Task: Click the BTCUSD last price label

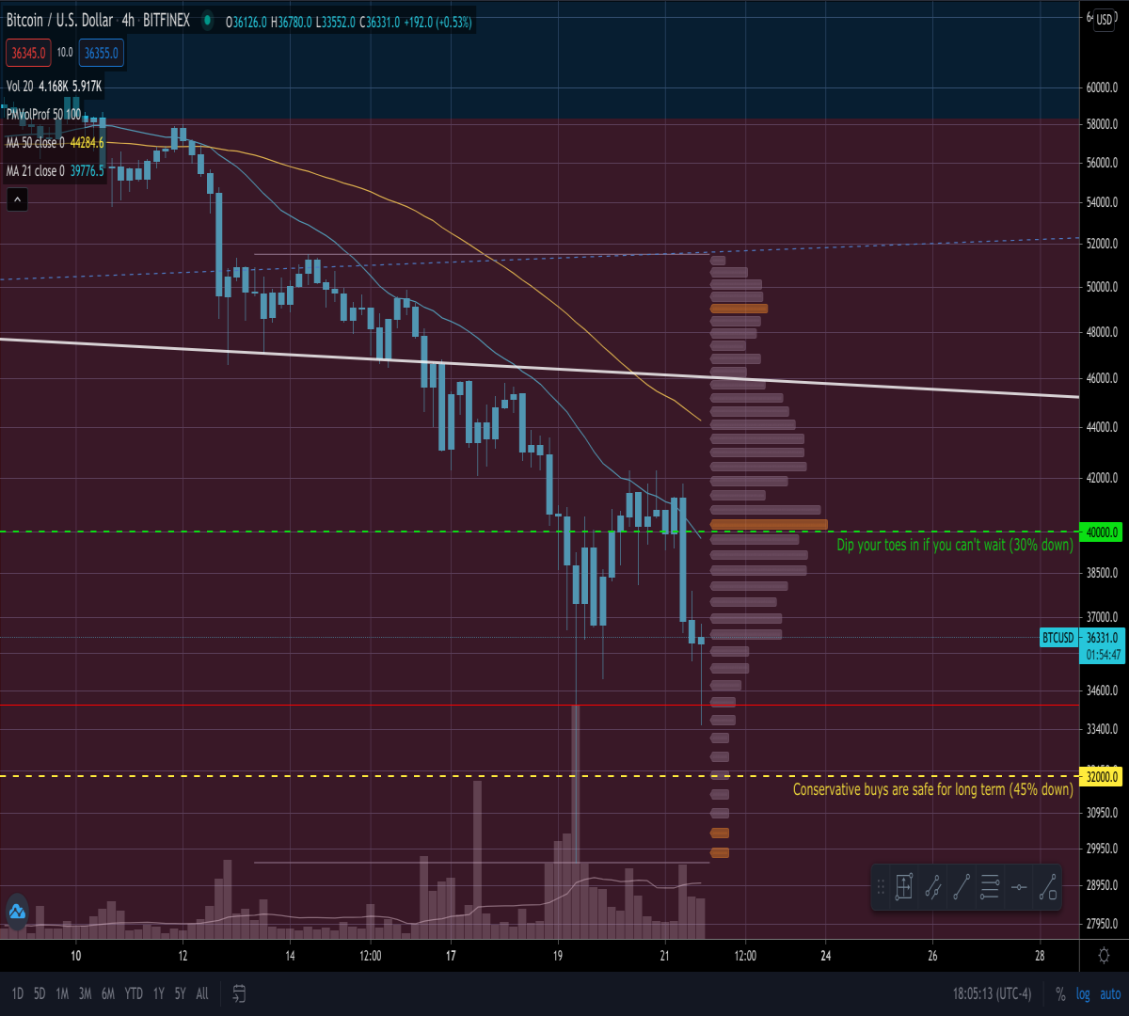Action: [x=1058, y=638]
